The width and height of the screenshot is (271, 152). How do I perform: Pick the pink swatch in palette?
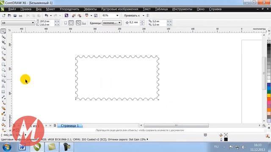269,102
